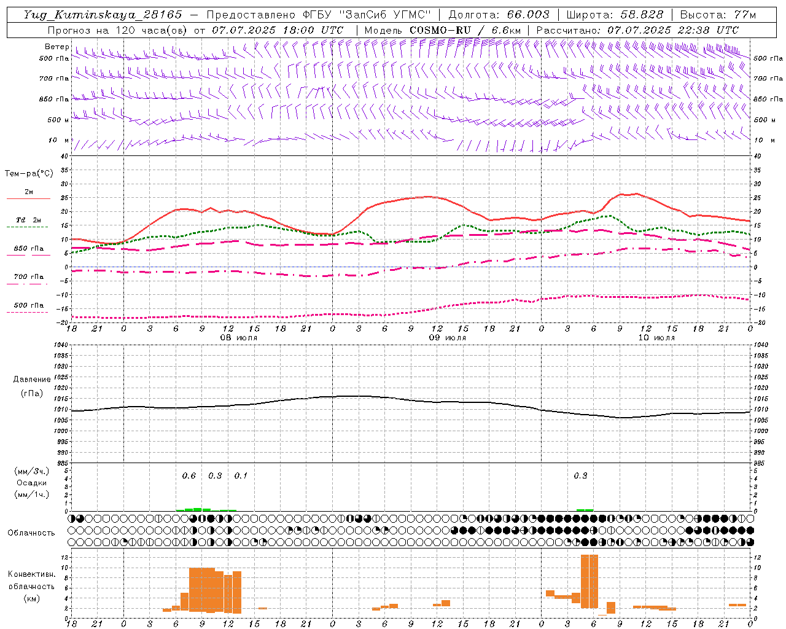
Task: Click the '09 июля' date label
Action: (x=447, y=338)
